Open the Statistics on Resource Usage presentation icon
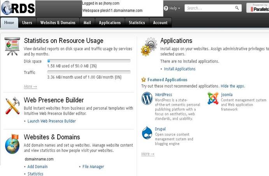Screen dimensions: 269x176 pyautogui.click(x=12, y=46)
